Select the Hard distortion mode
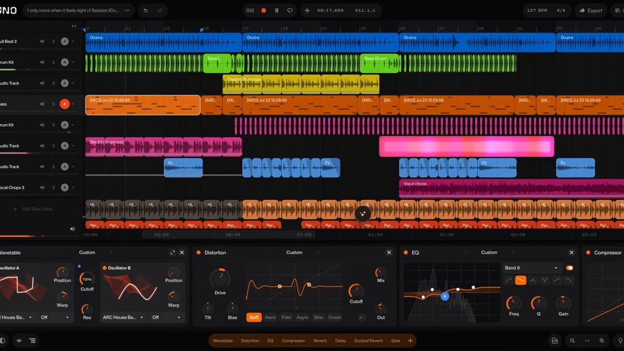 click(270, 317)
